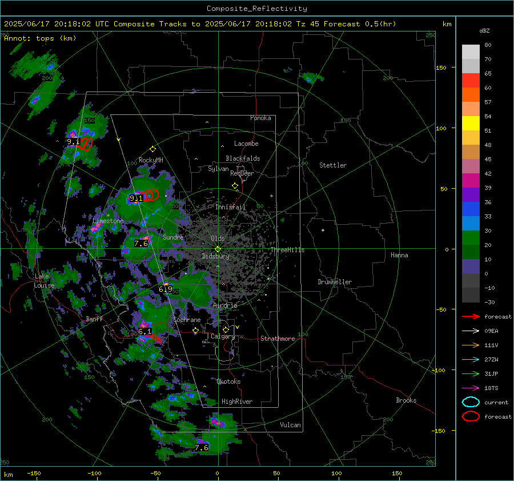Image resolution: width=514 pixels, height=481 pixels.
Task: Click the Airdrie town label
Action: (225, 305)
